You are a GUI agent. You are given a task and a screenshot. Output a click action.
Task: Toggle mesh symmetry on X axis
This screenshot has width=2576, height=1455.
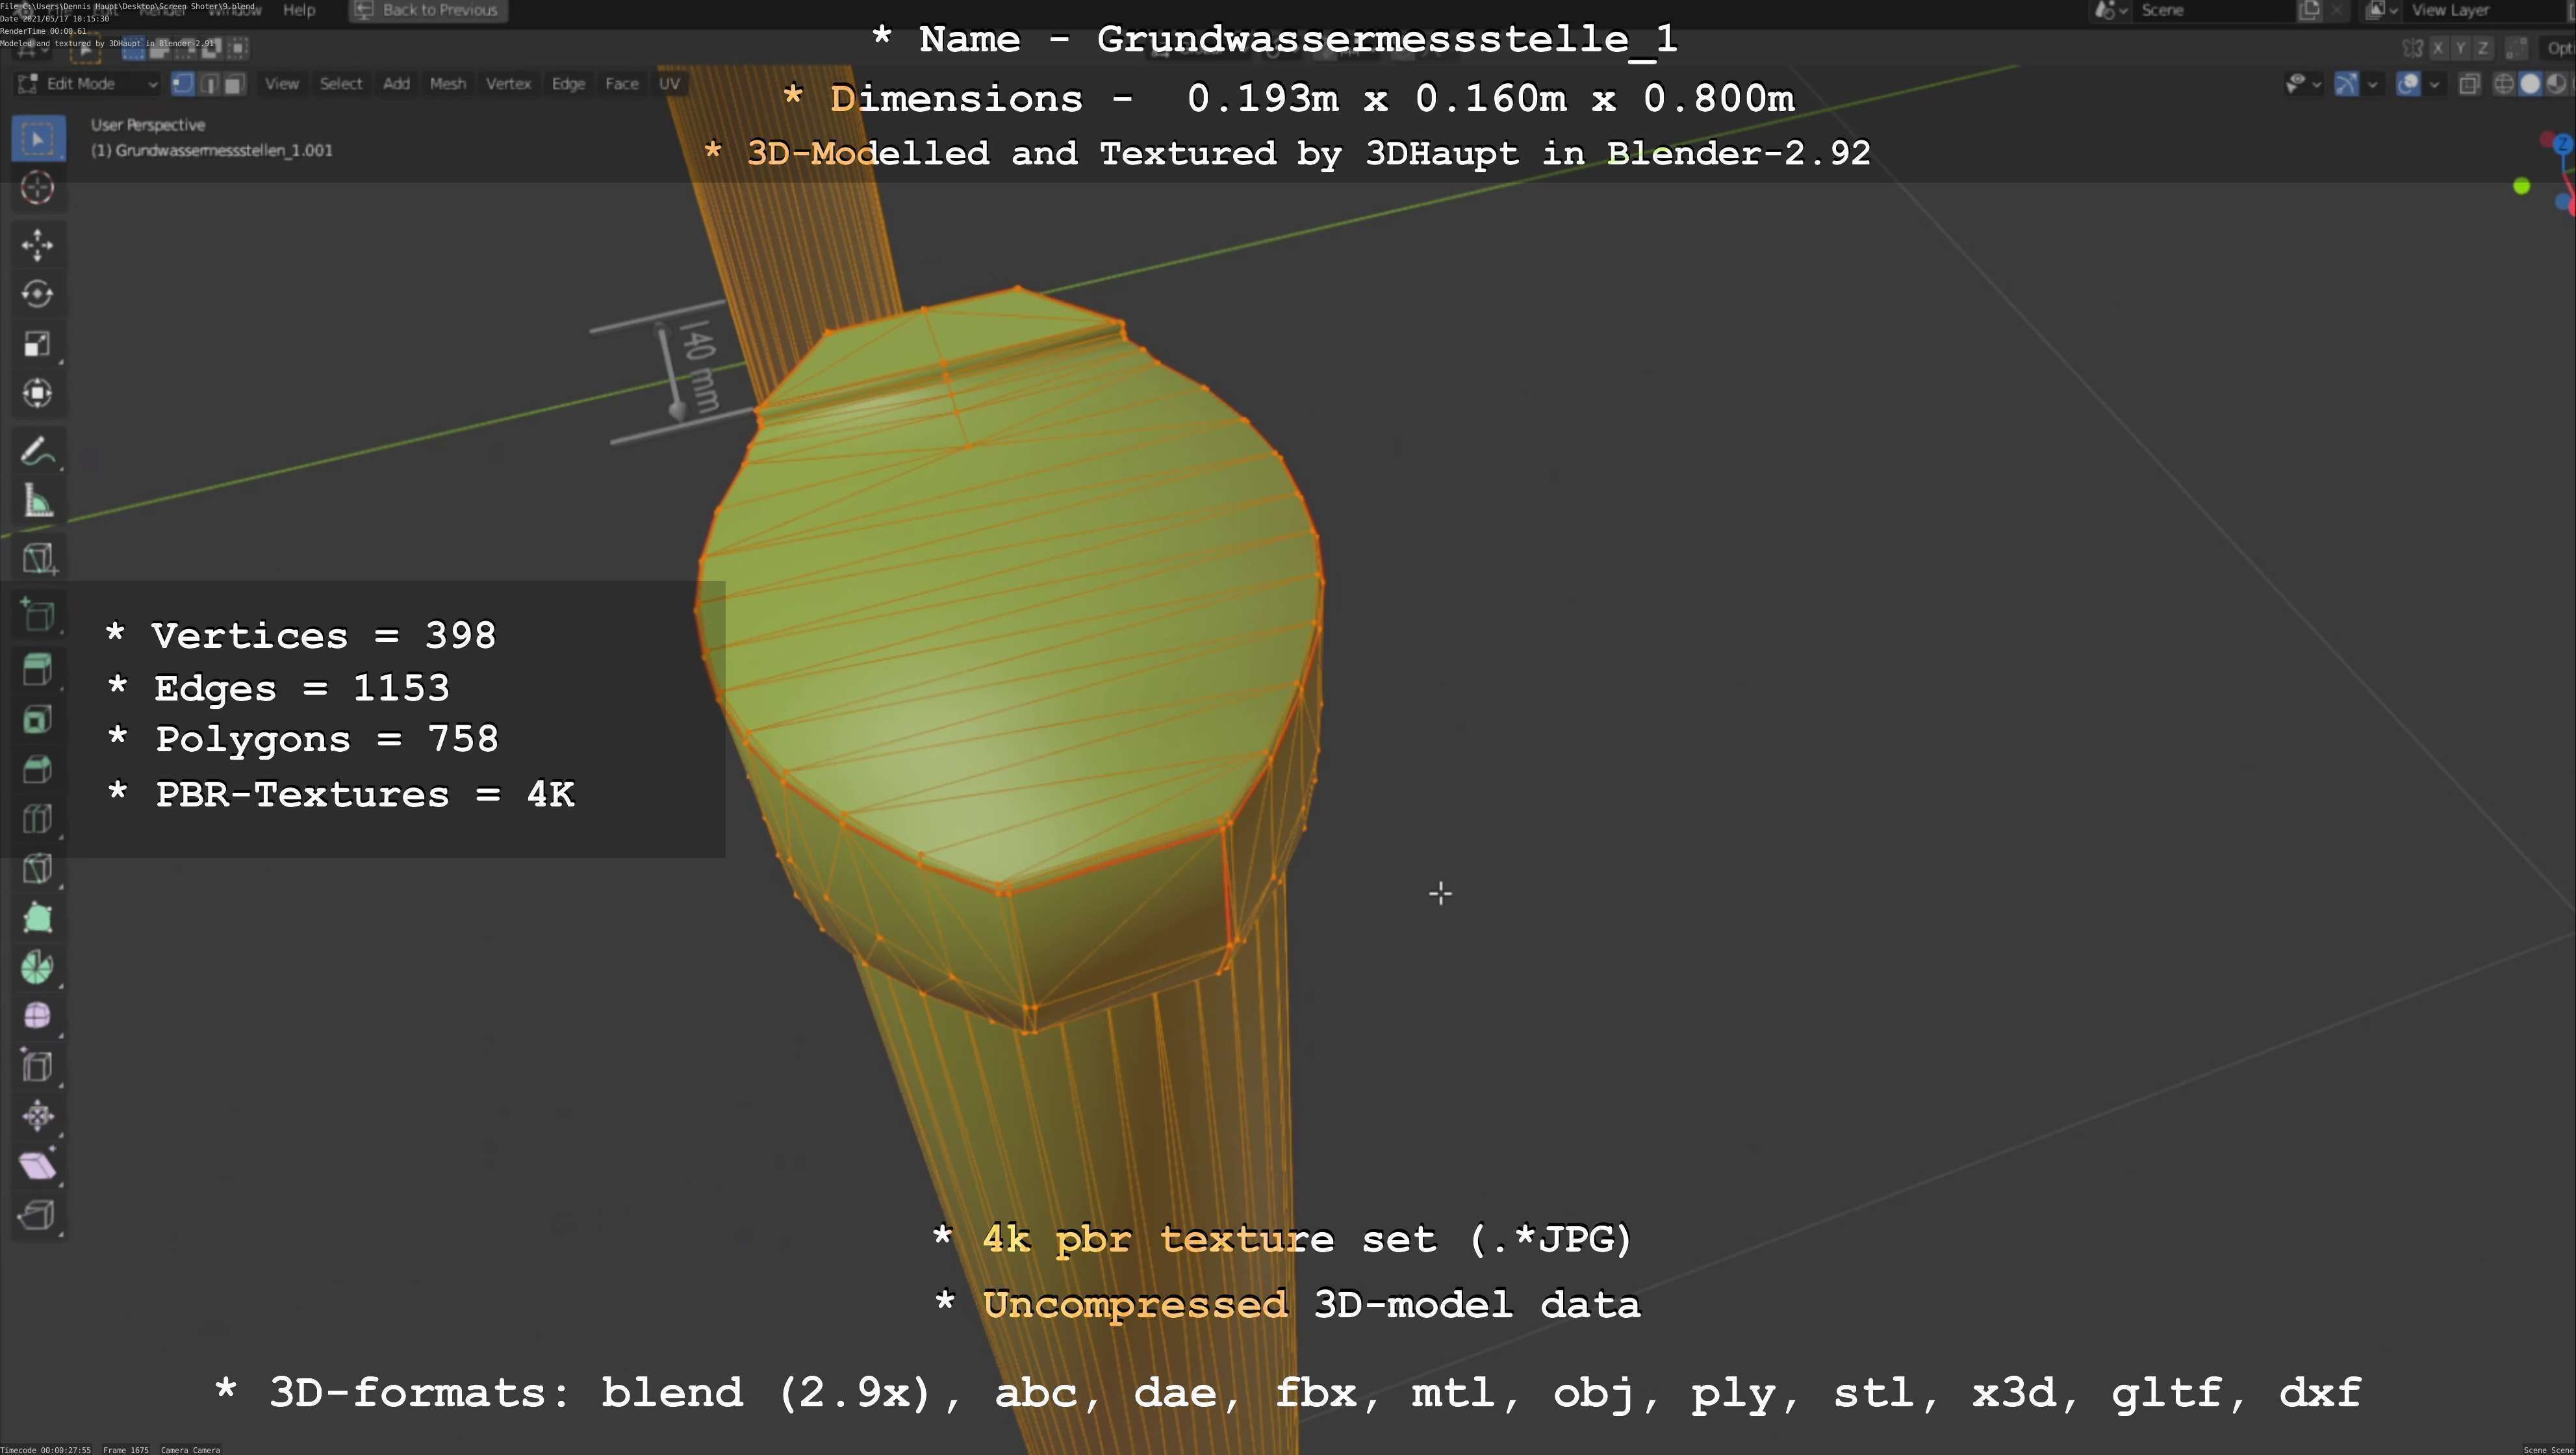pyautogui.click(x=2438, y=48)
